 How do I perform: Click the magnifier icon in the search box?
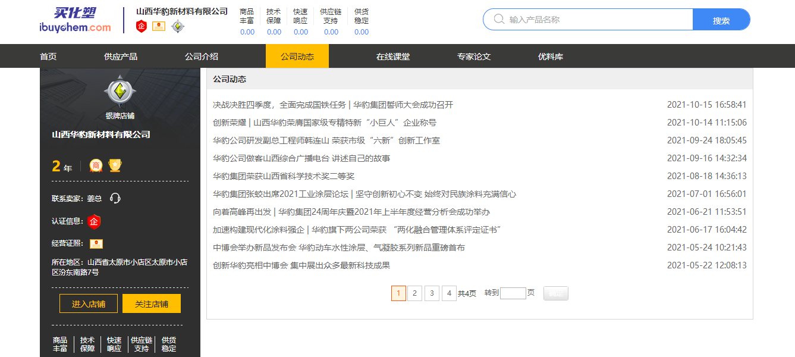tap(499, 20)
